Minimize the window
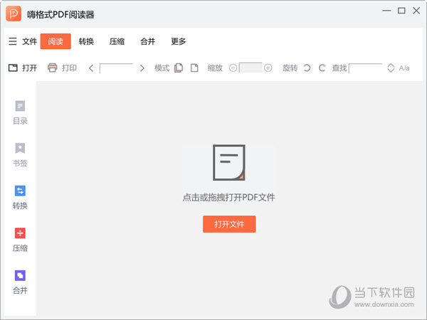 click(x=386, y=11)
